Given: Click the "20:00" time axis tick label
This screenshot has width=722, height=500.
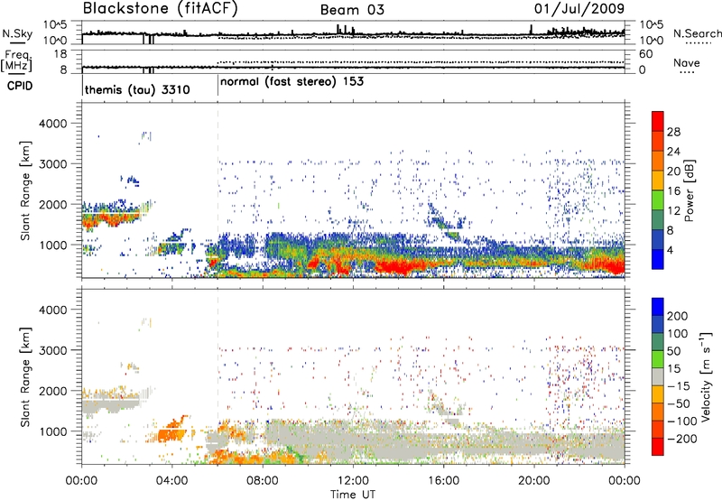Looking at the screenshot, I should (x=534, y=481).
